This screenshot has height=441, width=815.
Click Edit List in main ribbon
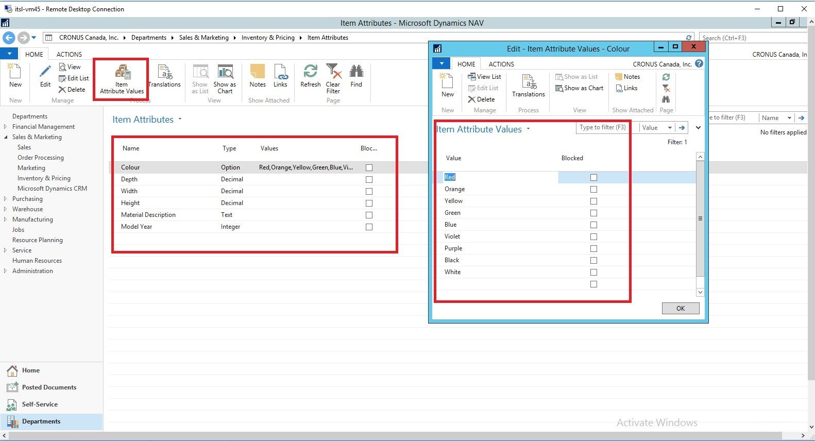(74, 78)
